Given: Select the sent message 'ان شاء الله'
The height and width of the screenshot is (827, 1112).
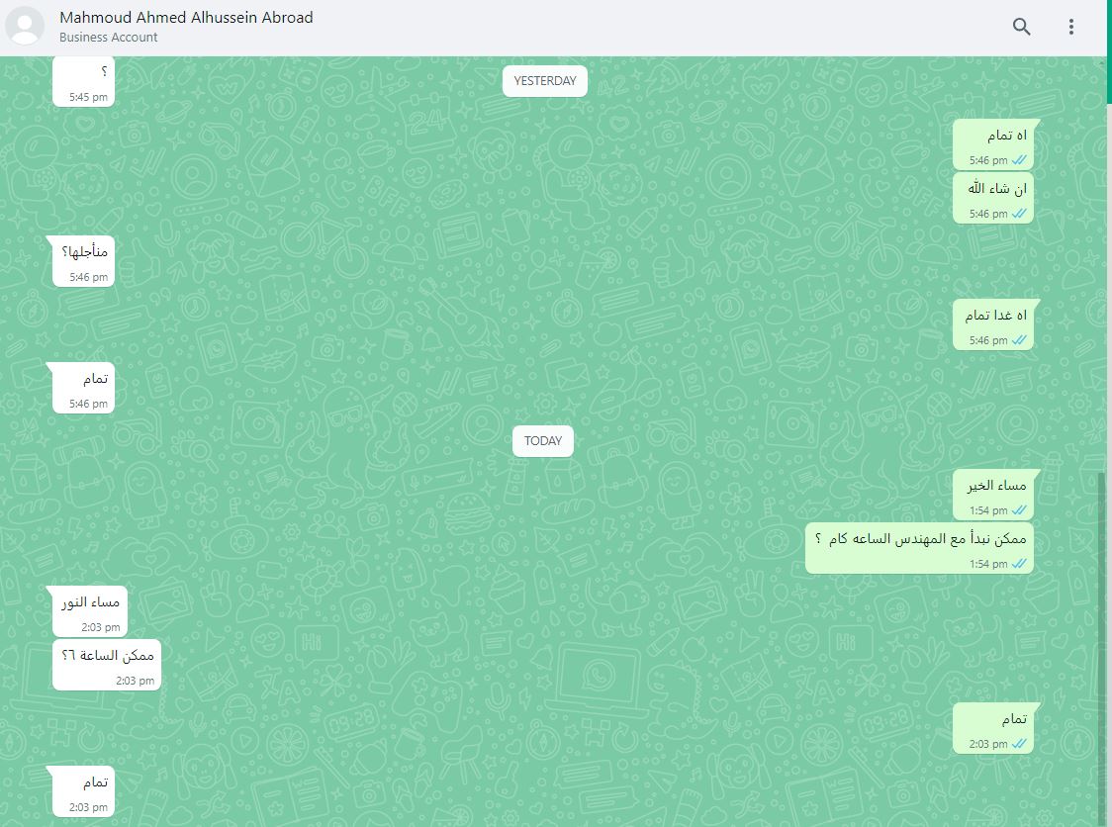Looking at the screenshot, I should [995, 198].
